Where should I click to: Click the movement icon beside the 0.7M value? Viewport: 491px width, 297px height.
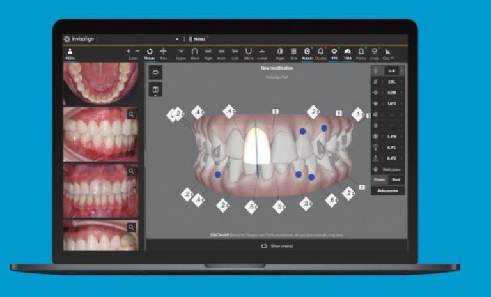coord(376,93)
